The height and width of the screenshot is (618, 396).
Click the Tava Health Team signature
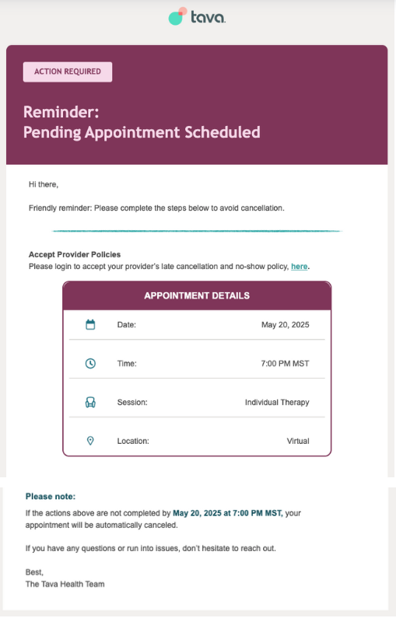click(65, 584)
